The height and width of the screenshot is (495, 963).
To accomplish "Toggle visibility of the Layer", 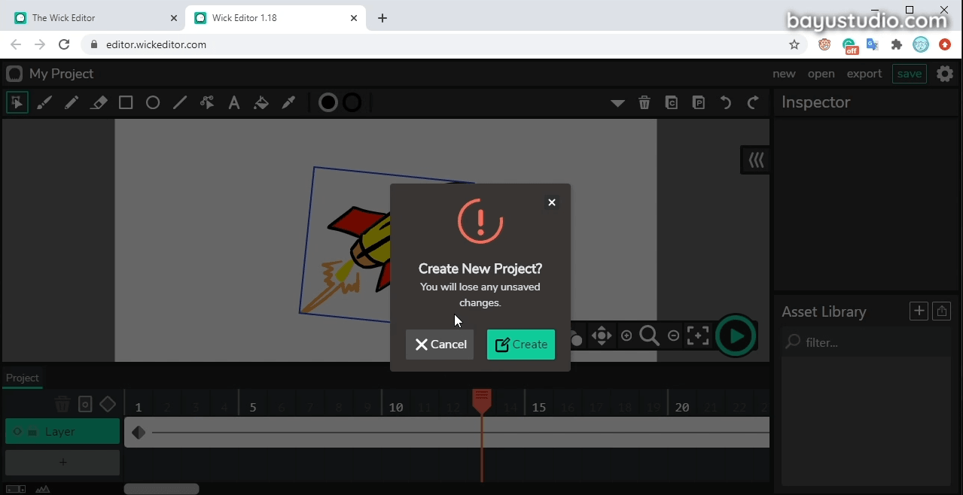I will 17,431.
